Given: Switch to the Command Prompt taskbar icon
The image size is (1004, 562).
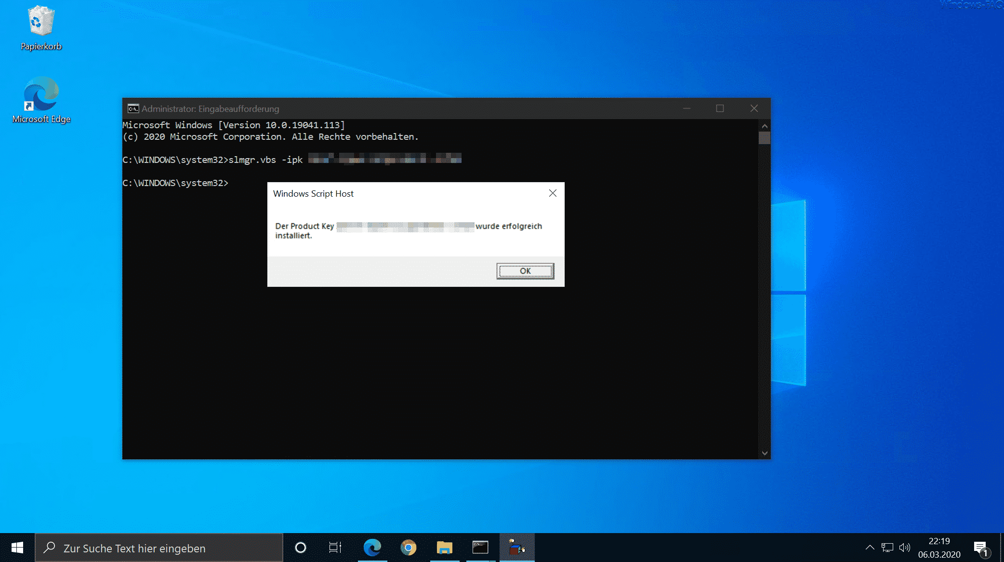Looking at the screenshot, I should [480, 548].
